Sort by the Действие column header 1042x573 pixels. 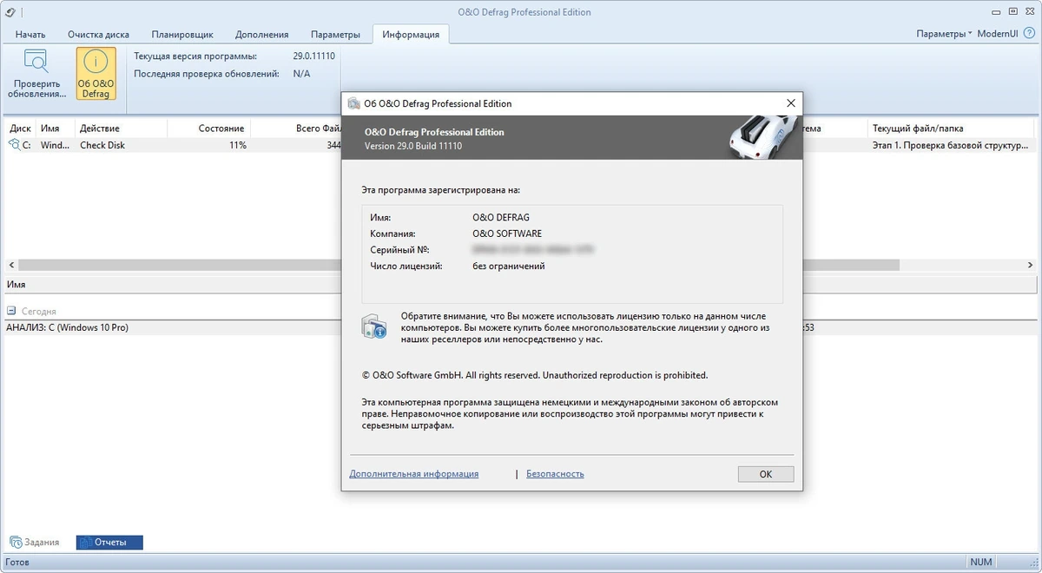tap(119, 128)
